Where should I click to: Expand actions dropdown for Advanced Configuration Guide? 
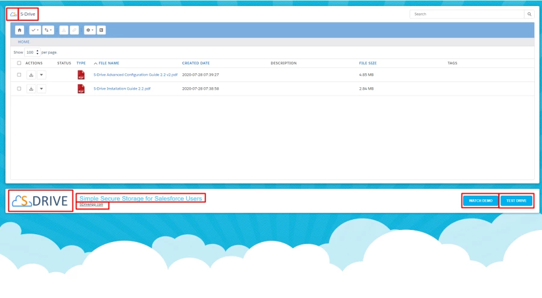(41, 75)
